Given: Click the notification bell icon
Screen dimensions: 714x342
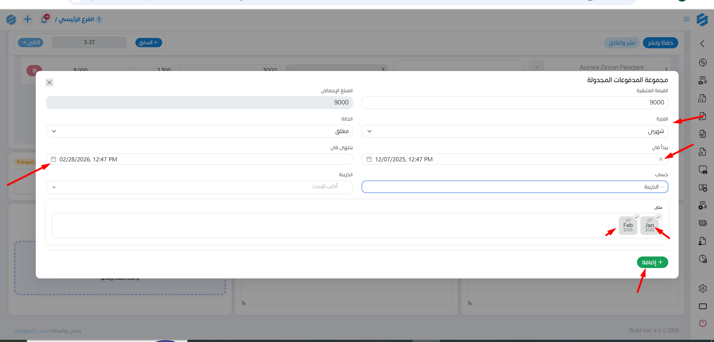Looking at the screenshot, I should pyautogui.click(x=44, y=20).
